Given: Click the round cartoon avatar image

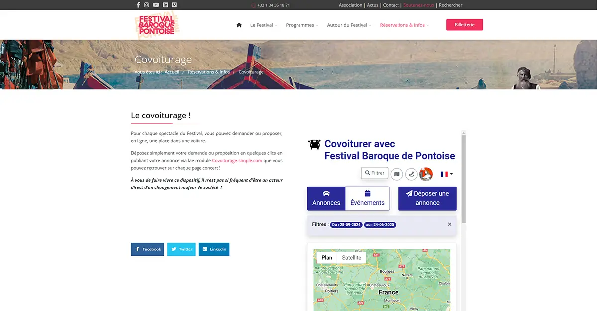Looking at the screenshot, I should pos(426,174).
